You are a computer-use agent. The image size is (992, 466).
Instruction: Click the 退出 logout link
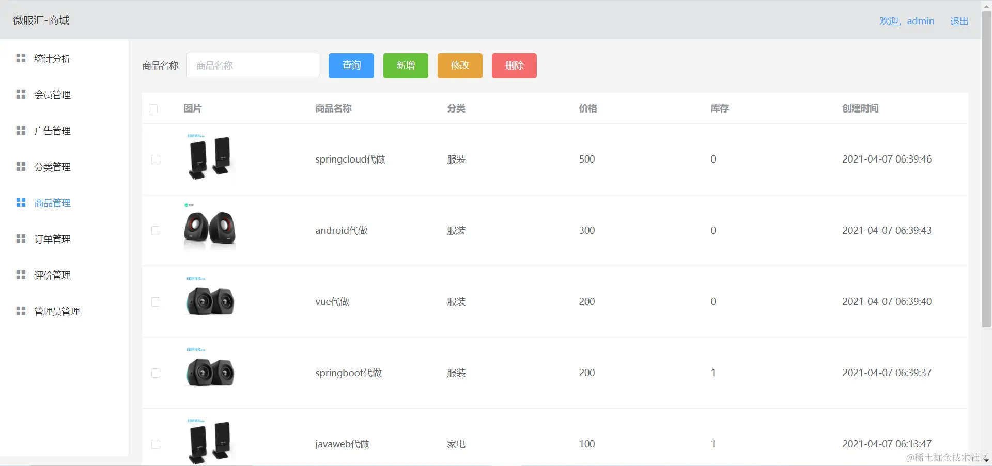(959, 21)
